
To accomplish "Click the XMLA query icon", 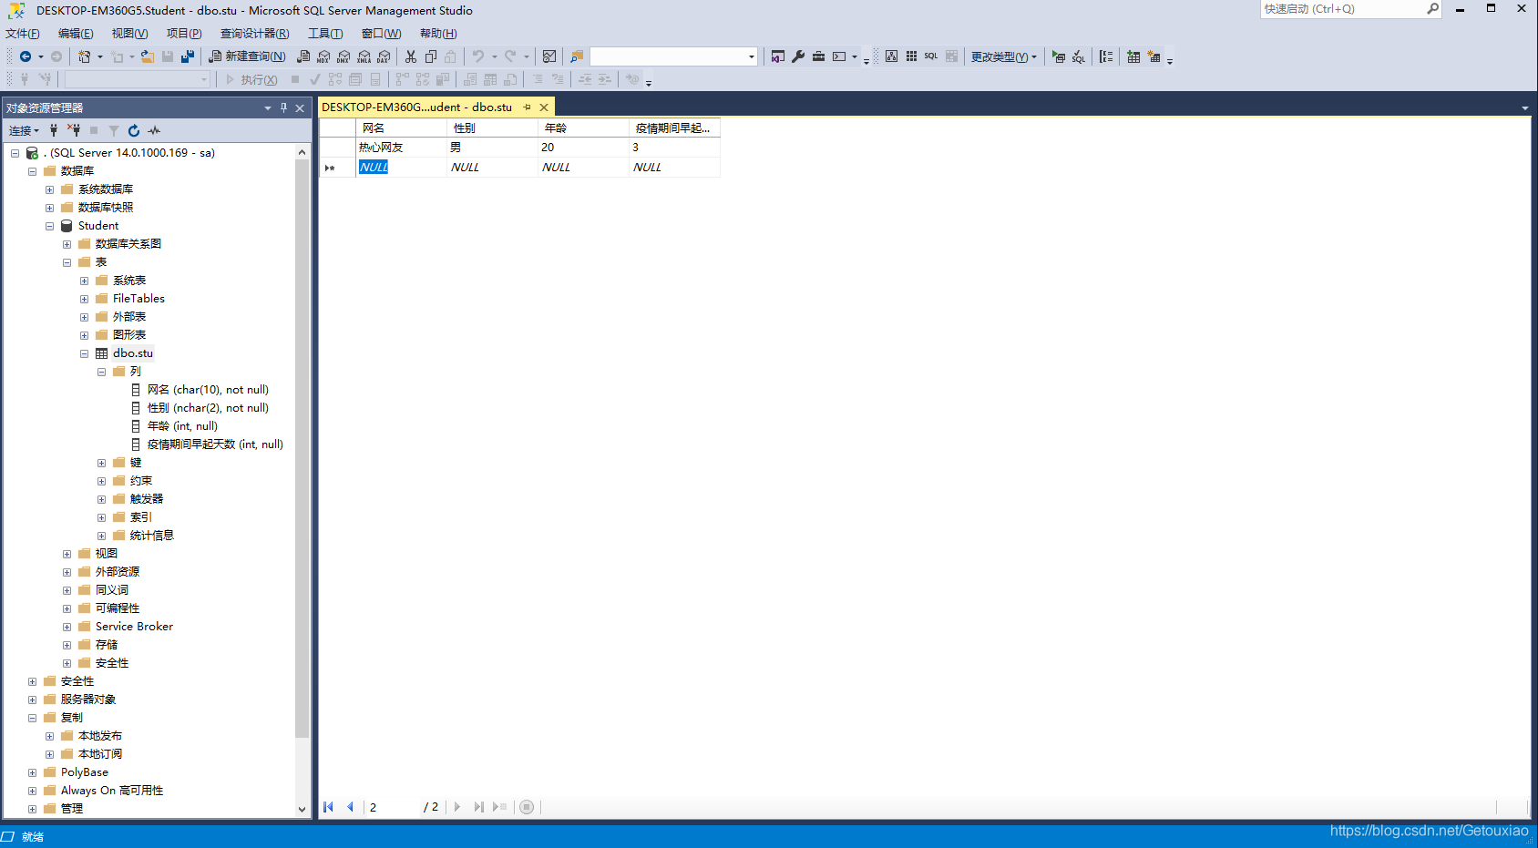I will click(x=364, y=56).
